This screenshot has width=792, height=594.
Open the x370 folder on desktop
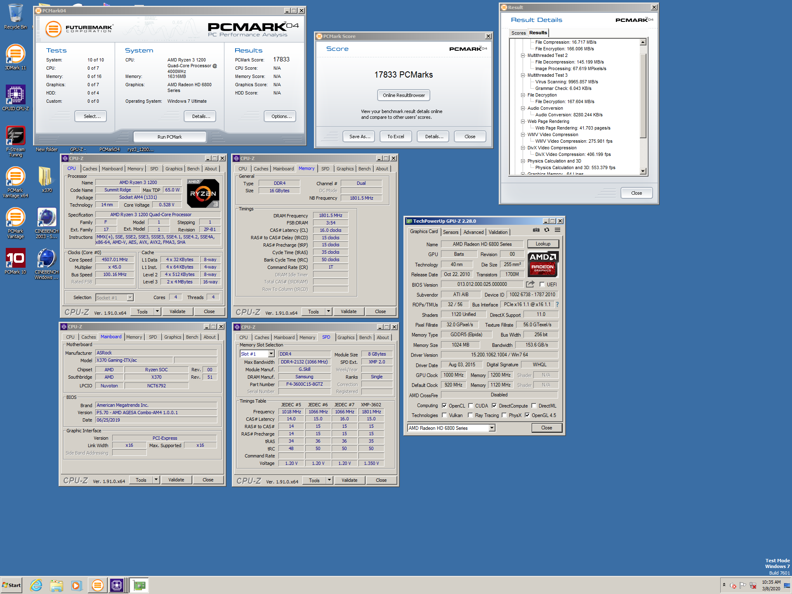[x=47, y=180]
